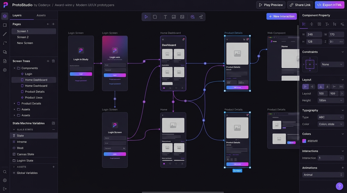The width and height of the screenshot is (347, 193).
Task: Click the search magnifier in the sidebar
Action: click(5, 172)
